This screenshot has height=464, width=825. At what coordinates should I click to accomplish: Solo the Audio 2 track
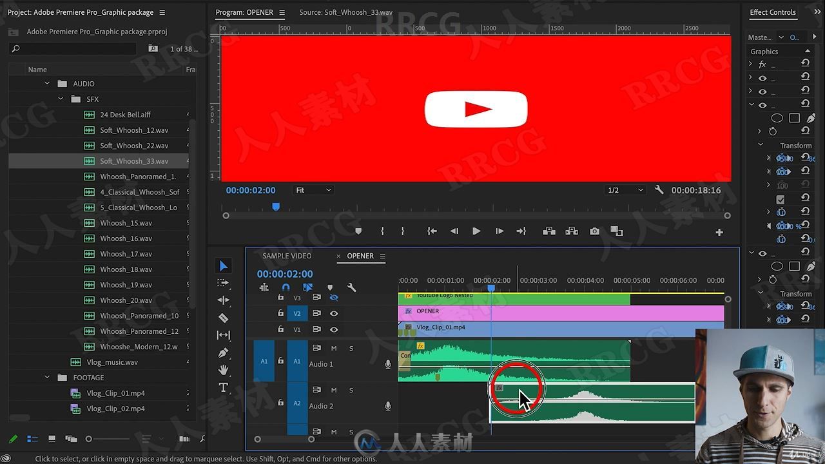(351, 390)
